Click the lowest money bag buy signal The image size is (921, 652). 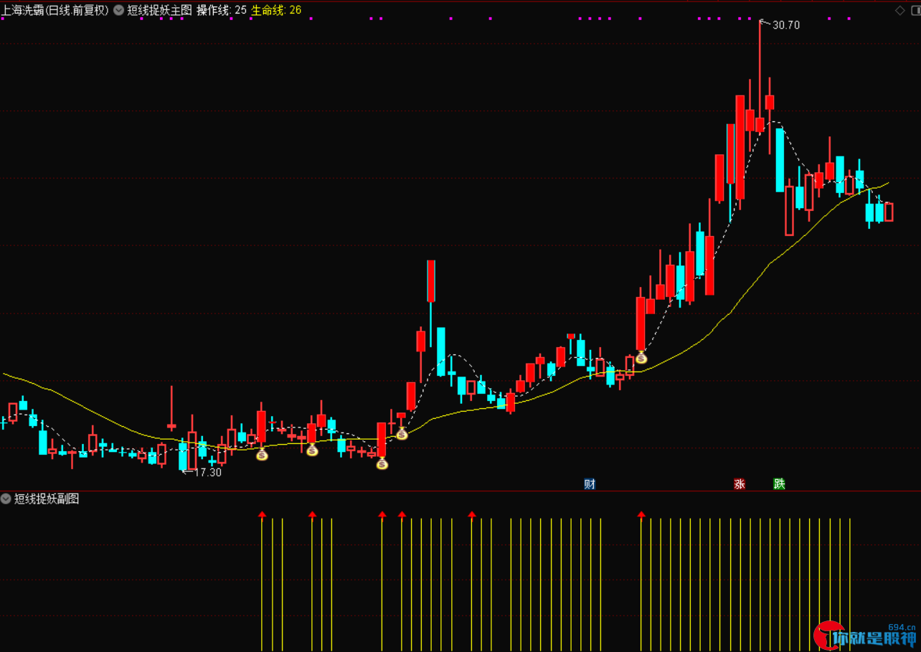382,464
